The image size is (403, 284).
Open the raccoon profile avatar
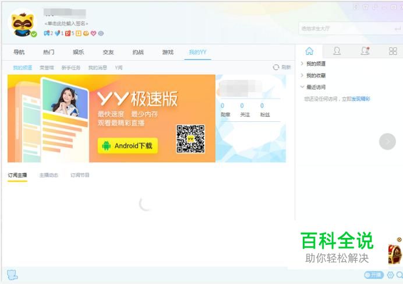(22, 24)
